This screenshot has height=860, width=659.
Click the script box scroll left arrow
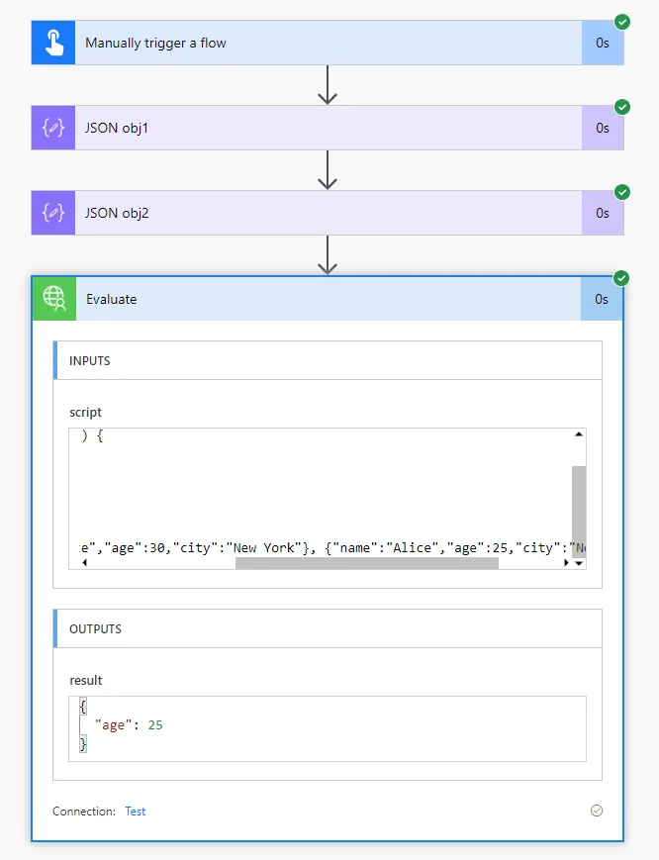pos(83,563)
